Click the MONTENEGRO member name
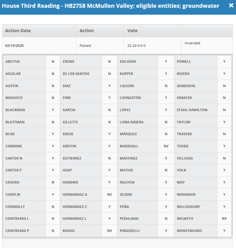Screen dimensions: 236x251 tap(189, 231)
